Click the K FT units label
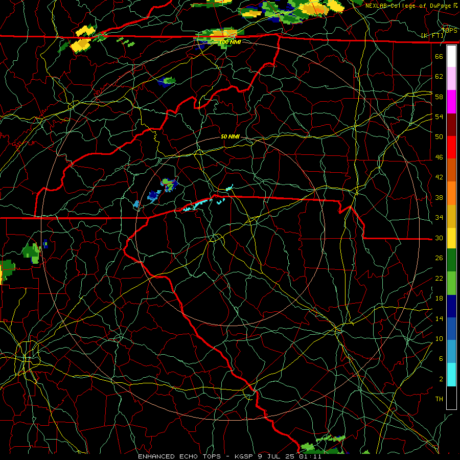 pyautogui.click(x=432, y=36)
